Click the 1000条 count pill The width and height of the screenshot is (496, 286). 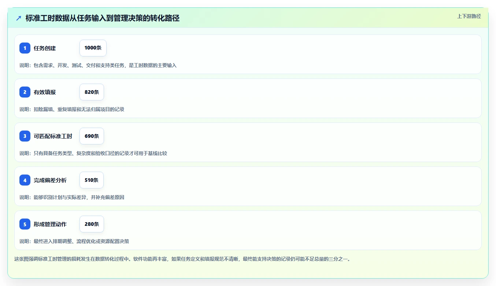pyautogui.click(x=93, y=48)
